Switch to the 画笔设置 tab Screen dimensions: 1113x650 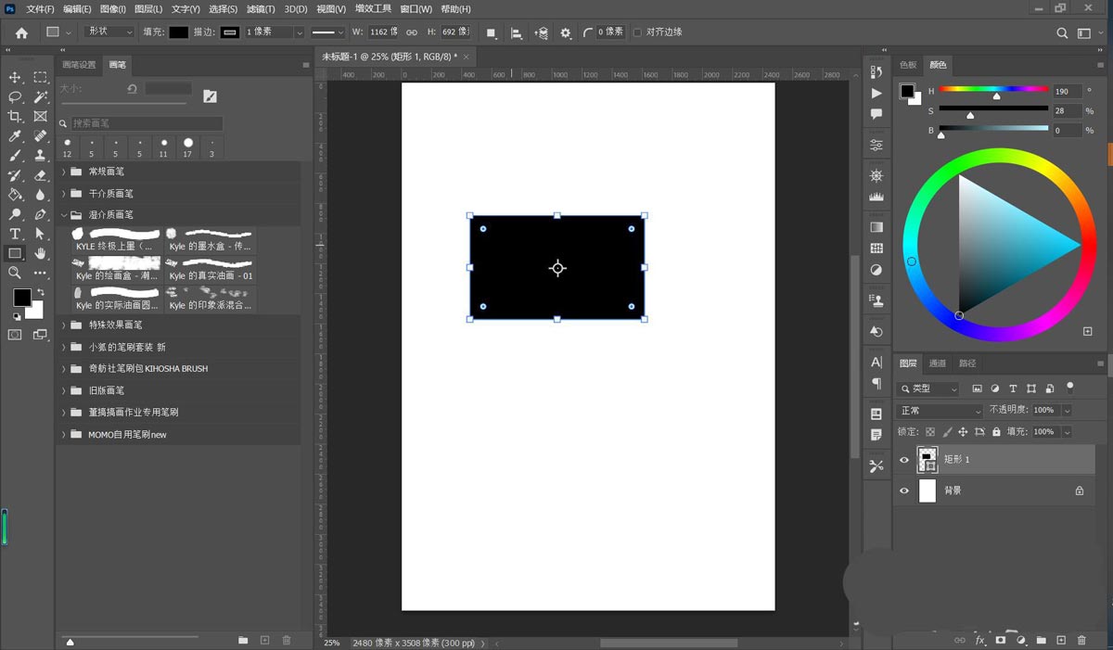pyautogui.click(x=79, y=65)
